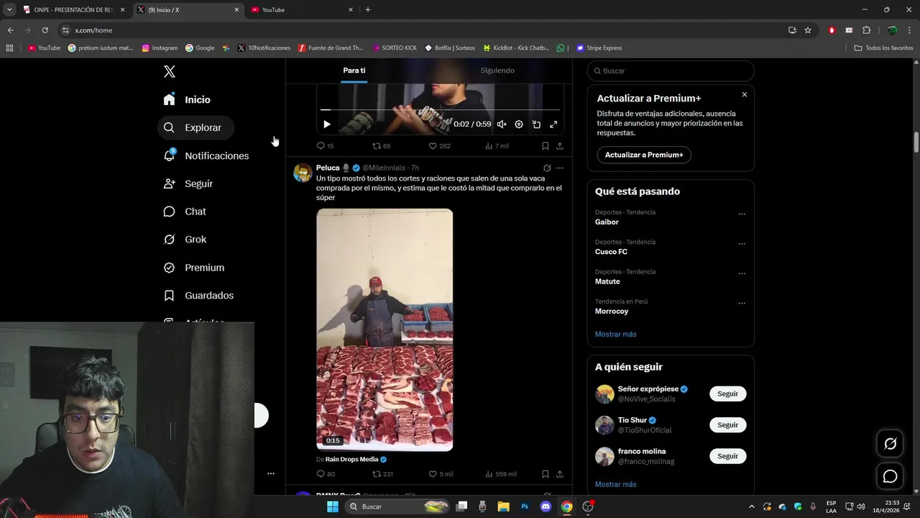Open new browser tab
The height and width of the screenshot is (518, 920).
point(368,10)
